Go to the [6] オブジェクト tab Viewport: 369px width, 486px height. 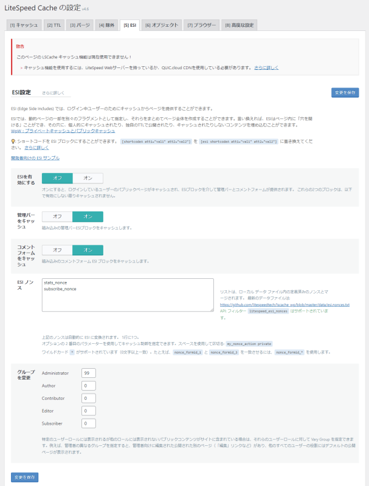[x=162, y=25]
